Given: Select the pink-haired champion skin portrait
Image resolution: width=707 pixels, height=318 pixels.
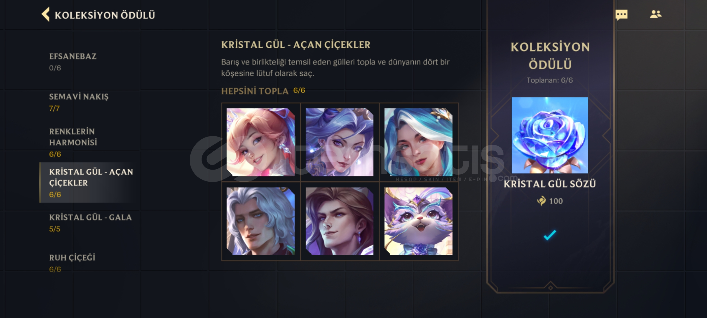Looking at the screenshot, I should 260,142.
